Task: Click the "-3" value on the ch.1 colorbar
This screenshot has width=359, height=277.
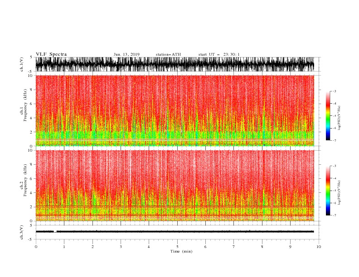Action: click(x=335, y=91)
